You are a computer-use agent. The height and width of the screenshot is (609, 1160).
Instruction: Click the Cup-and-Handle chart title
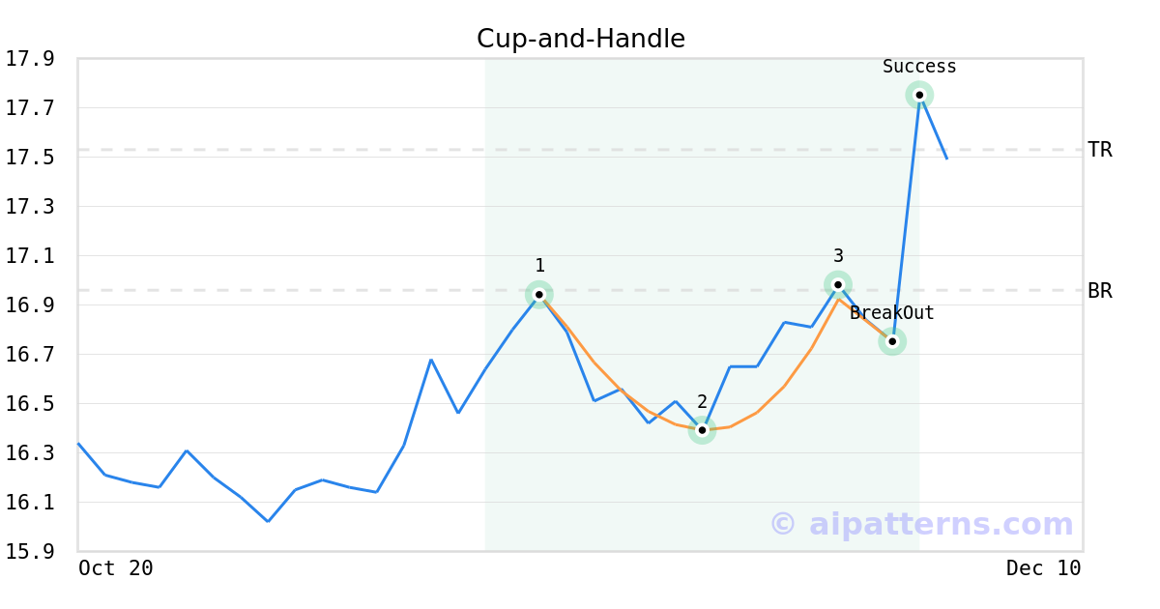pos(581,39)
